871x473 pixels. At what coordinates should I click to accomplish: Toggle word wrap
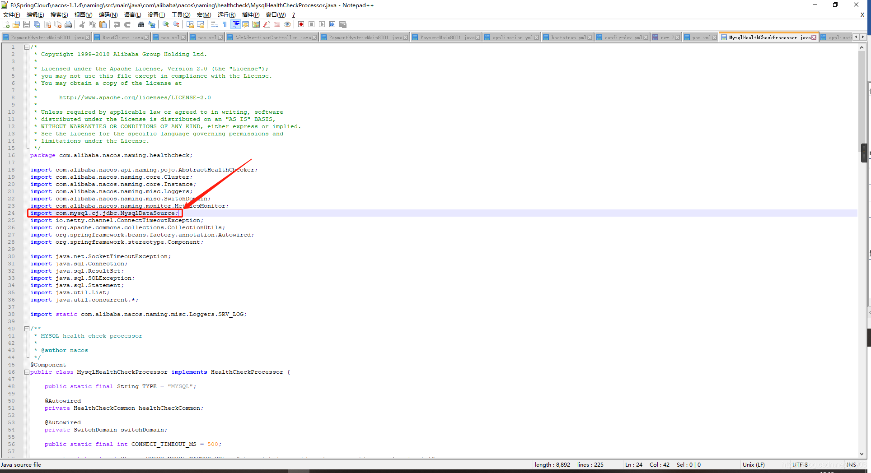[x=215, y=24]
